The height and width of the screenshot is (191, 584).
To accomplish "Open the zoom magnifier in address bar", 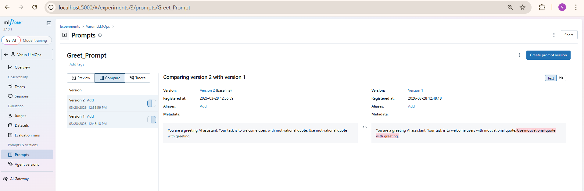I will tap(510, 7).
